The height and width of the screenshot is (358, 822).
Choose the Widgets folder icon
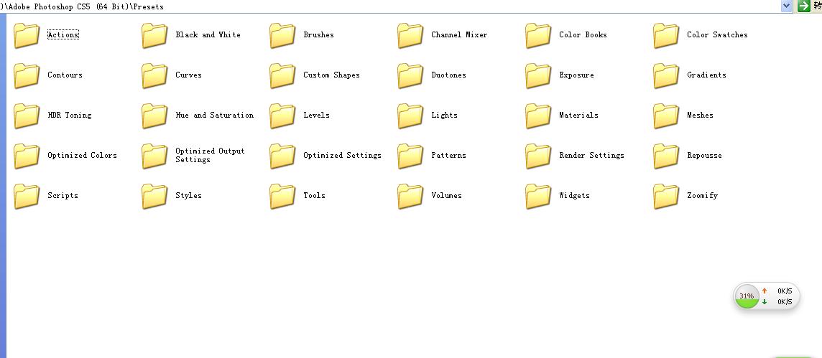point(538,197)
